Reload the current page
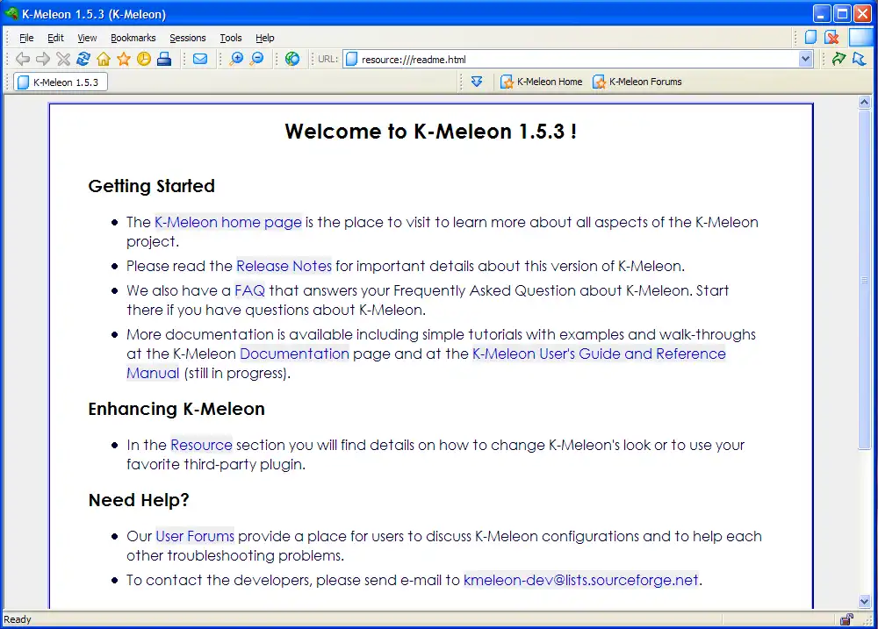 [x=83, y=59]
